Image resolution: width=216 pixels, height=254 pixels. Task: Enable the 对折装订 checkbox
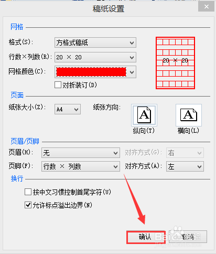58,85
